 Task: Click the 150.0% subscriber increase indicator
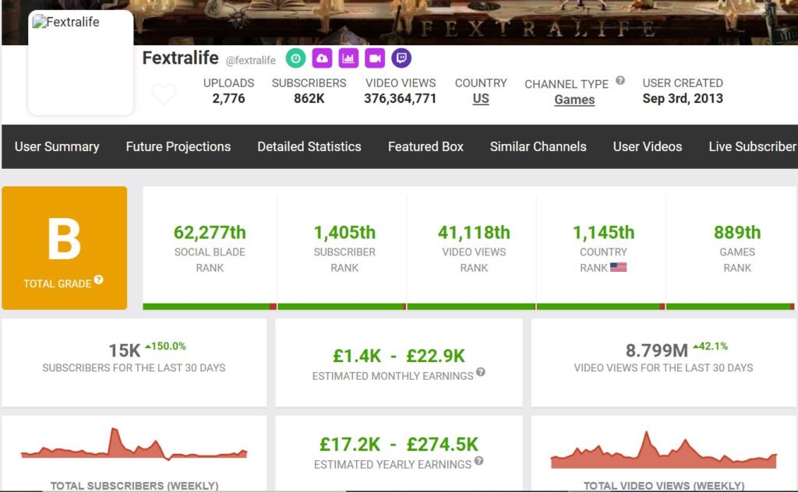pos(165,346)
